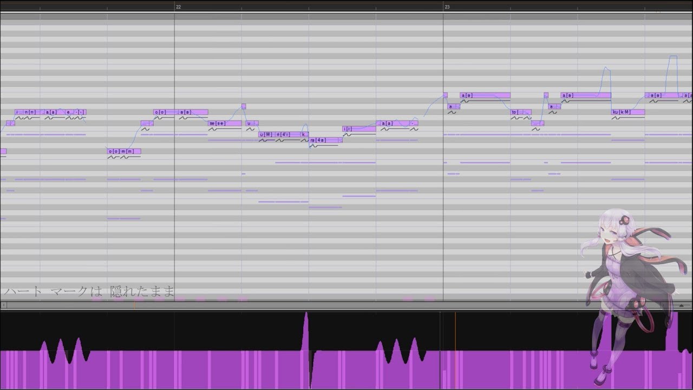This screenshot has height=390, width=693.
Task: Click measure 23 marker in ruler
Action: pos(447,7)
